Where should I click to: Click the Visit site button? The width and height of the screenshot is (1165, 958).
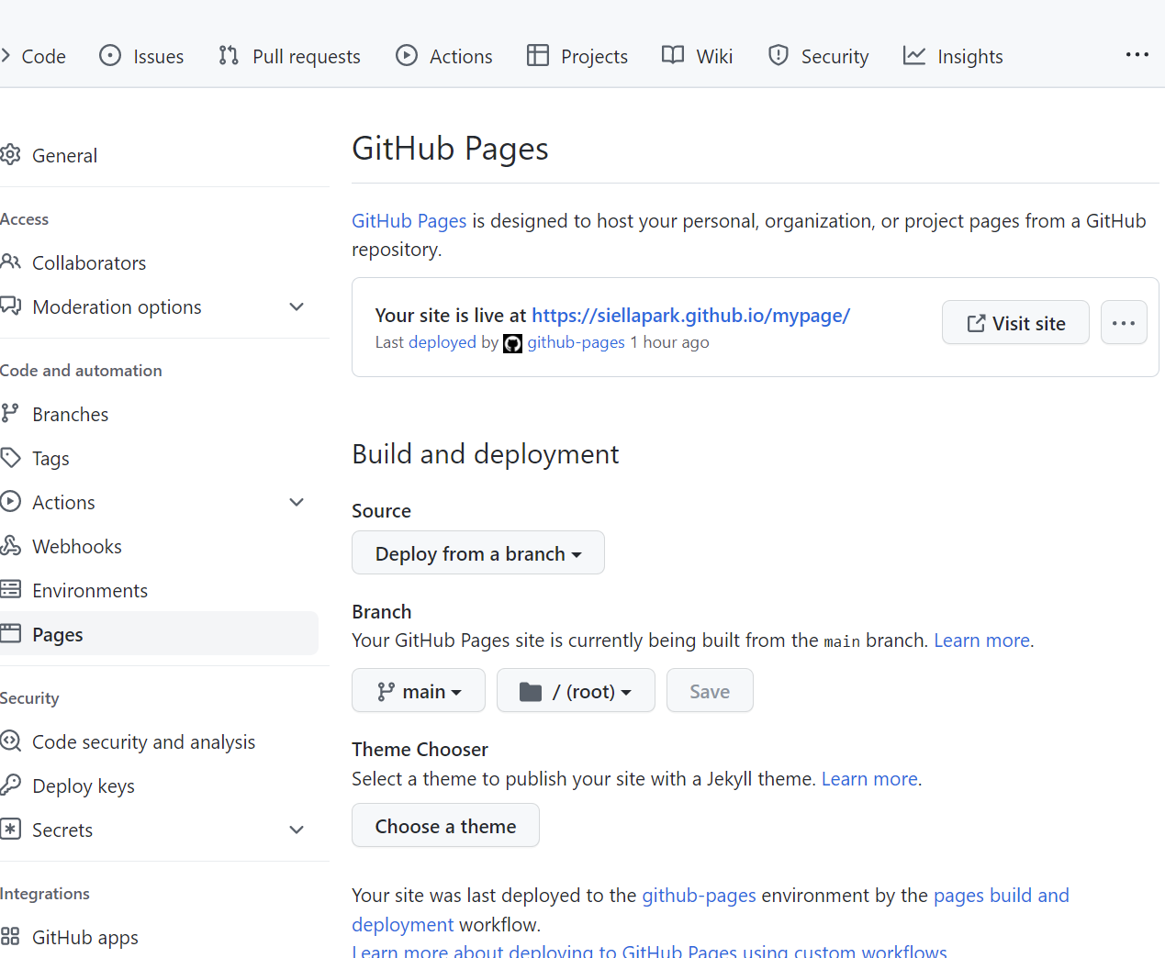pyautogui.click(x=1015, y=323)
